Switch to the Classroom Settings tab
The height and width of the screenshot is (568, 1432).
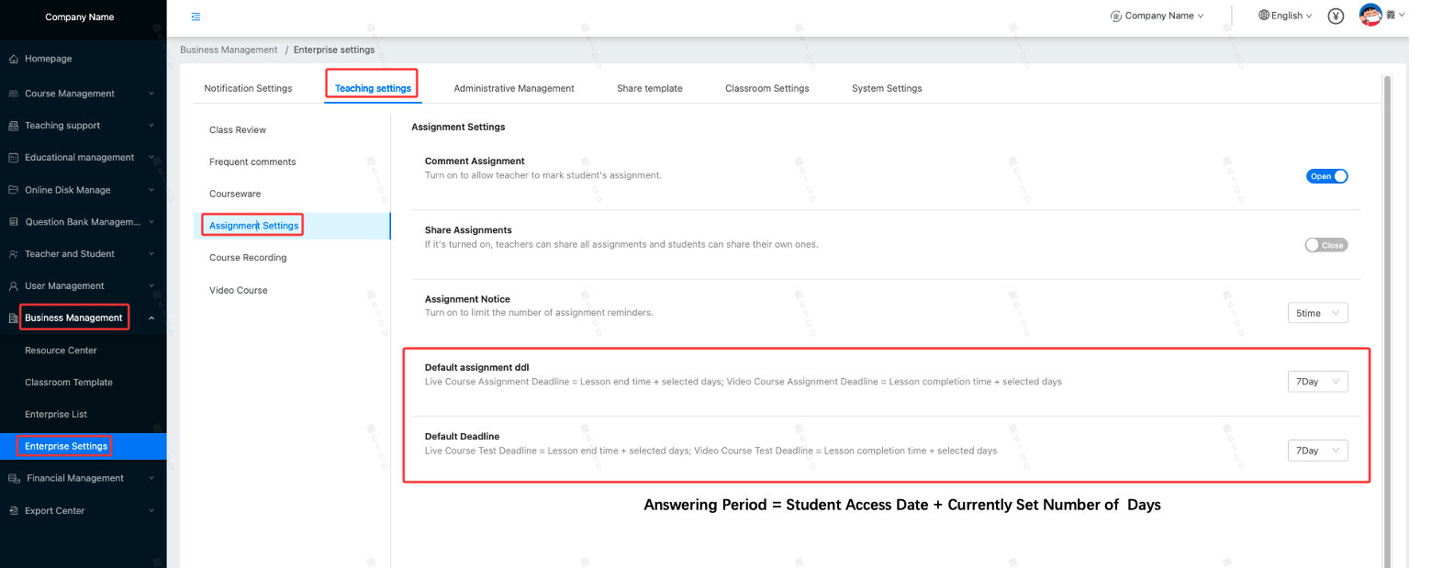[x=766, y=88]
